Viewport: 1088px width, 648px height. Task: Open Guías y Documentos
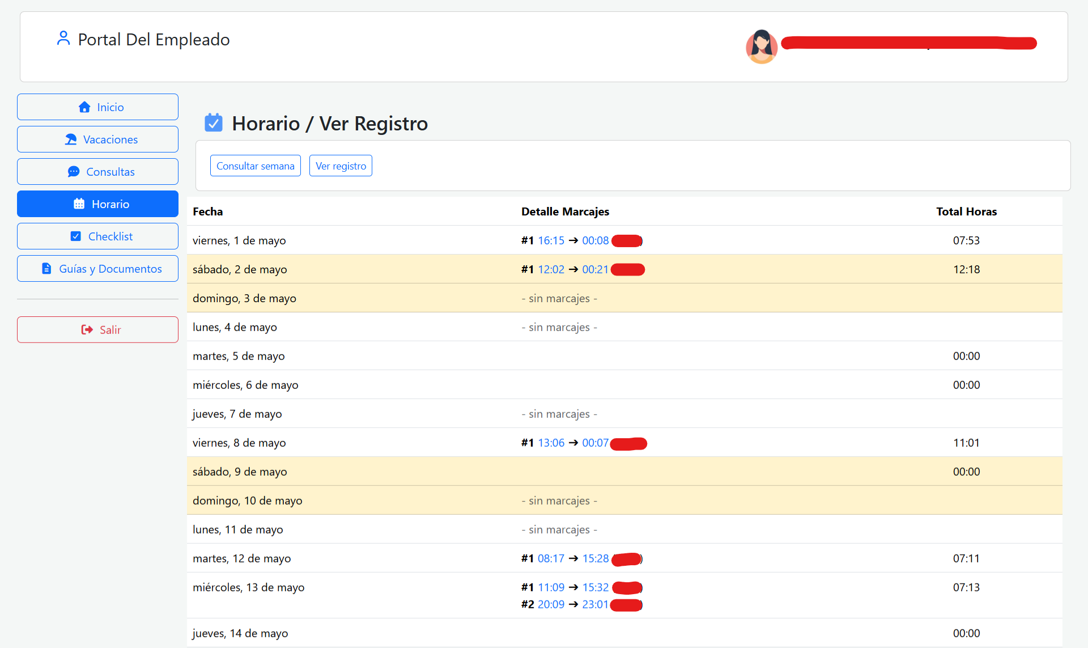click(x=97, y=269)
